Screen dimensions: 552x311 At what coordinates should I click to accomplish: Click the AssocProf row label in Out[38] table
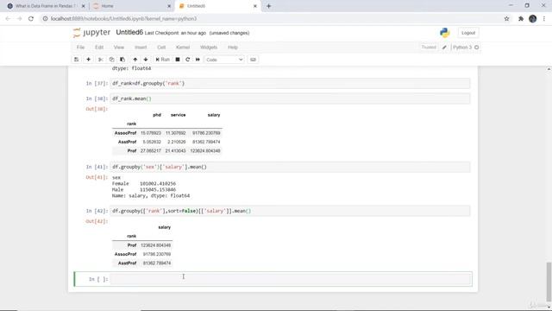(x=125, y=133)
